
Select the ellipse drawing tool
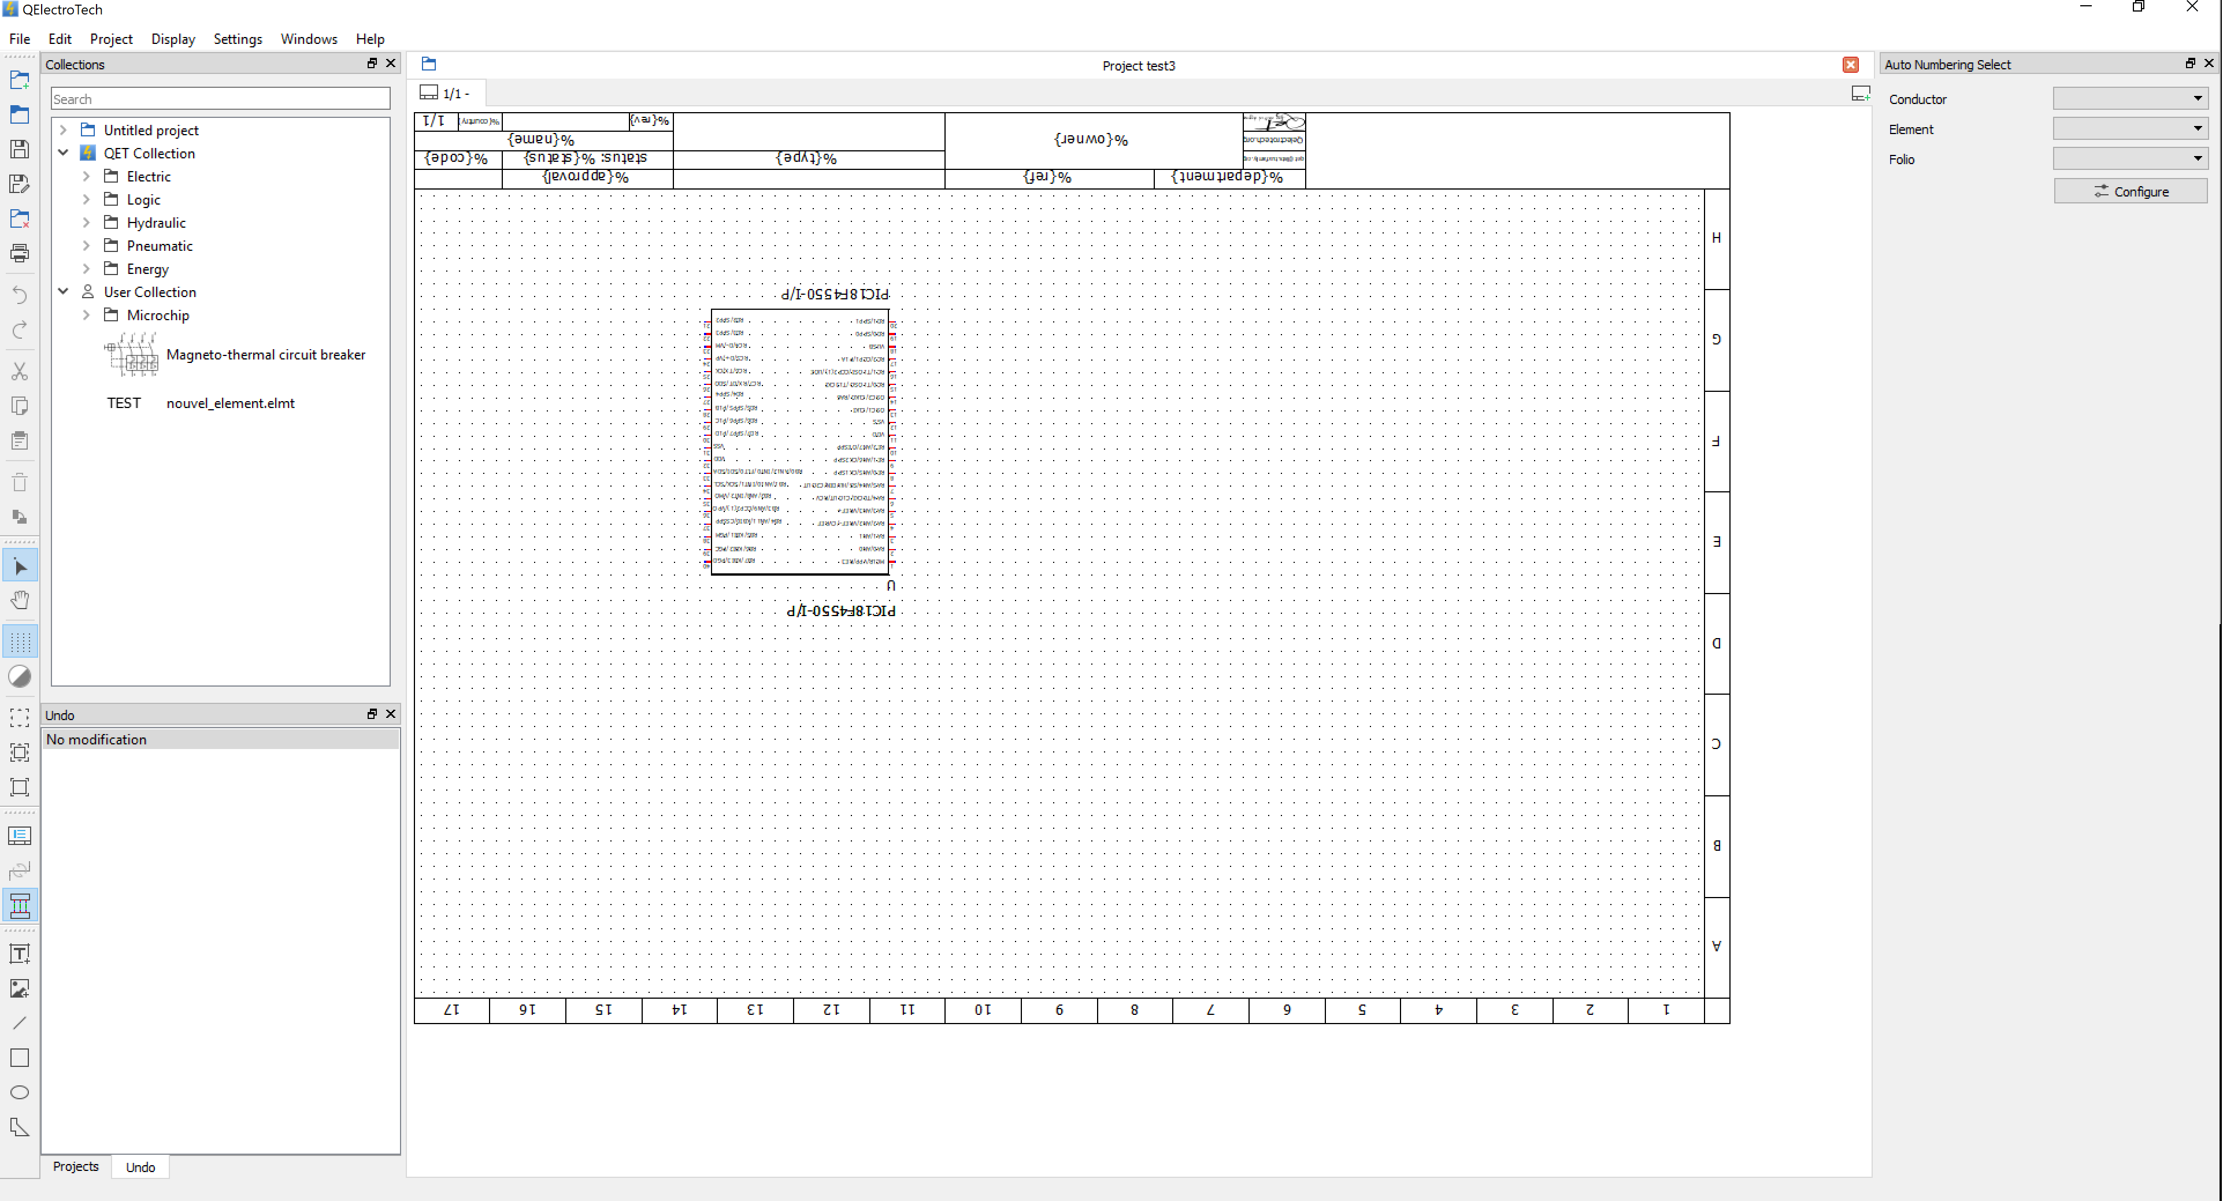(19, 1092)
